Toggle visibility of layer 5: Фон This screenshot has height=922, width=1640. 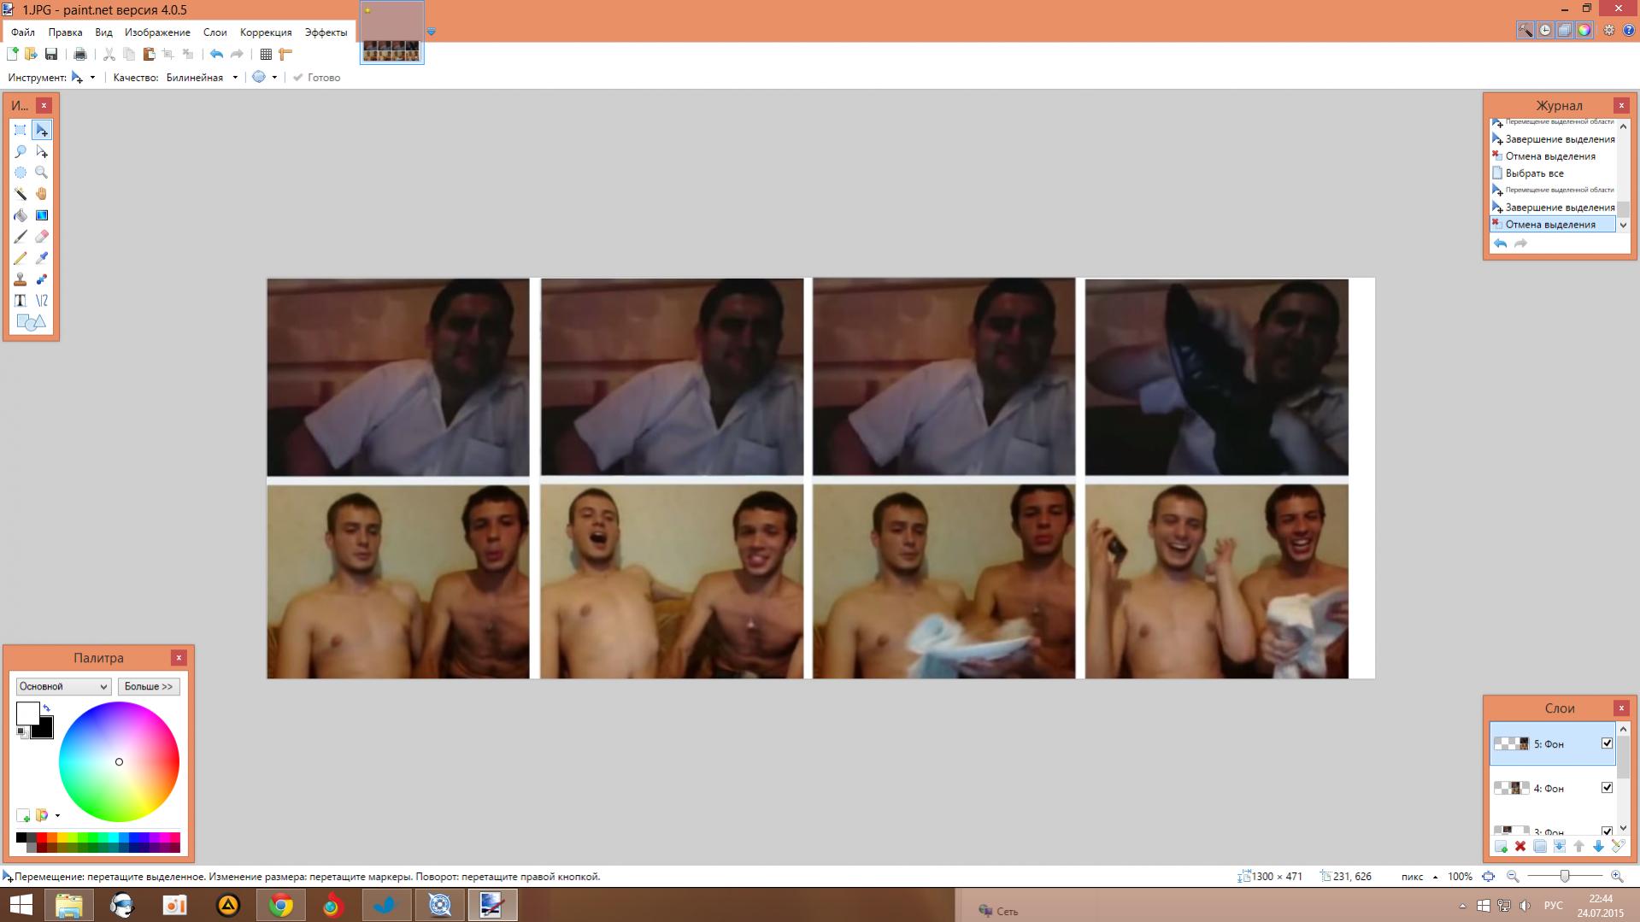[x=1607, y=743]
